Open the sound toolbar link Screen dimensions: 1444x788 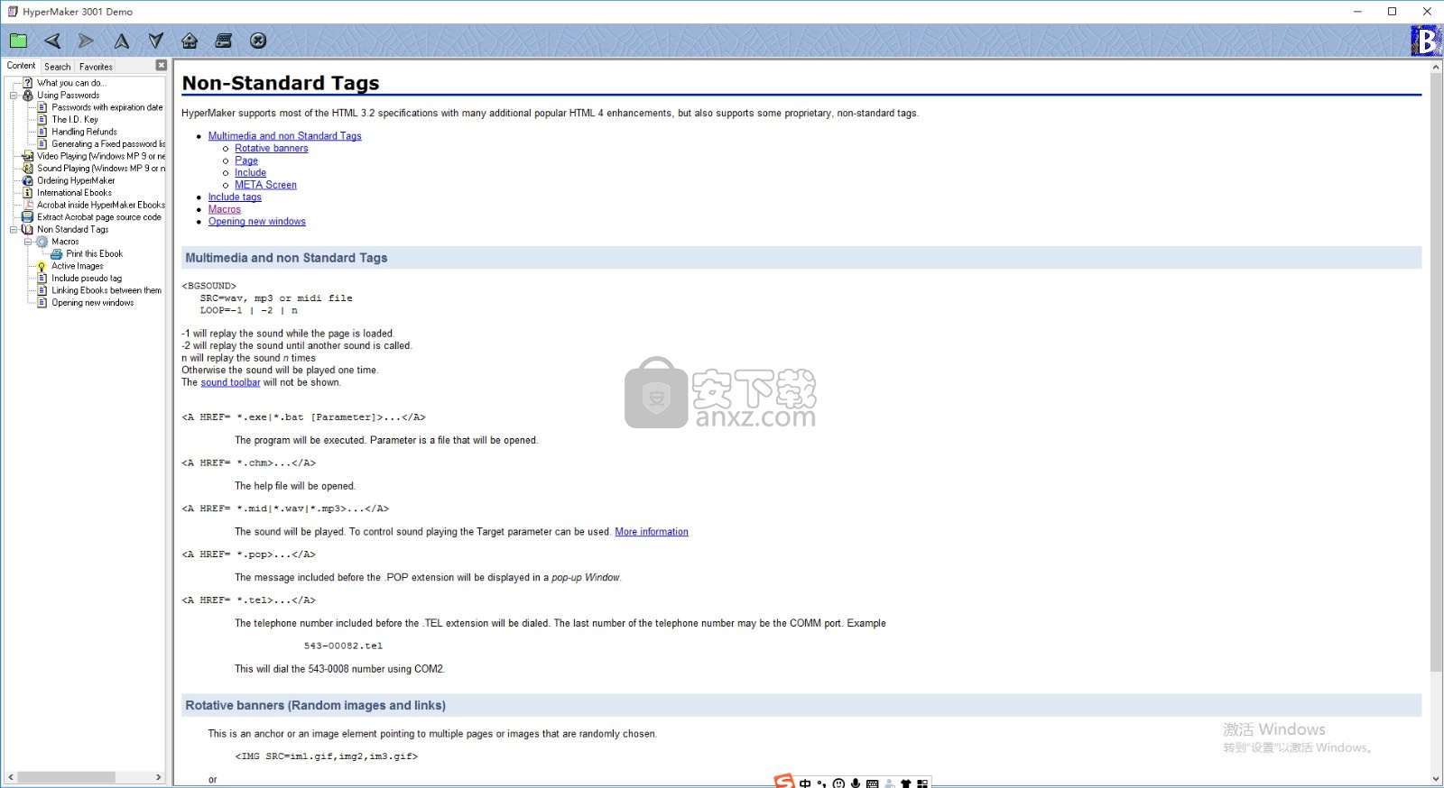230,382
